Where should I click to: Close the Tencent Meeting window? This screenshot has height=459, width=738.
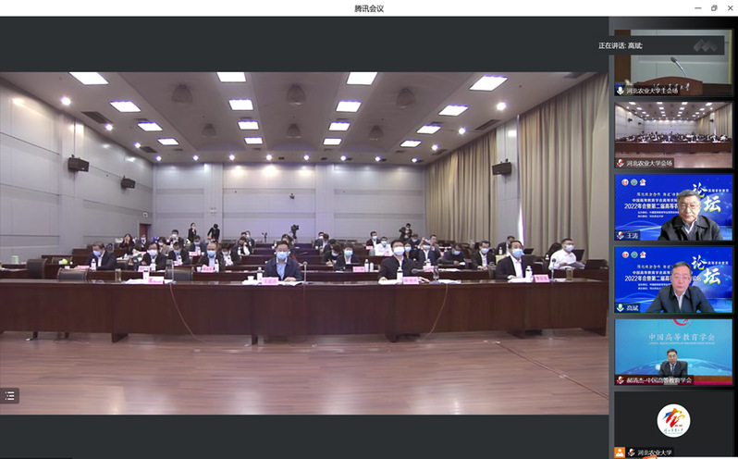[x=730, y=7]
